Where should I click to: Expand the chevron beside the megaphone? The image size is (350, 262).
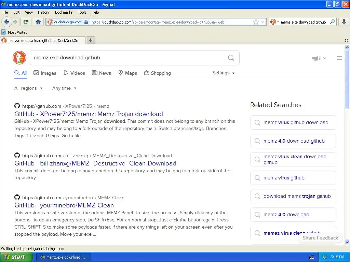pyautogui.click(x=325, y=58)
